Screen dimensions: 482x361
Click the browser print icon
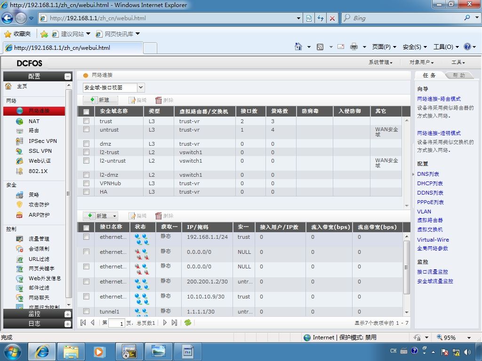point(354,47)
